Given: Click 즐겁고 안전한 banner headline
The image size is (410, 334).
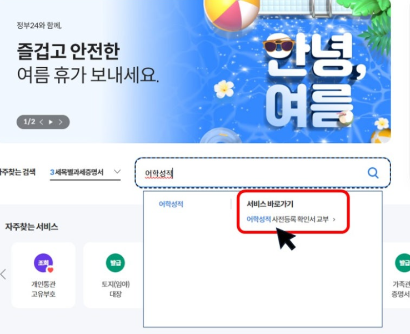Looking at the screenshot, I should (68, 51).
